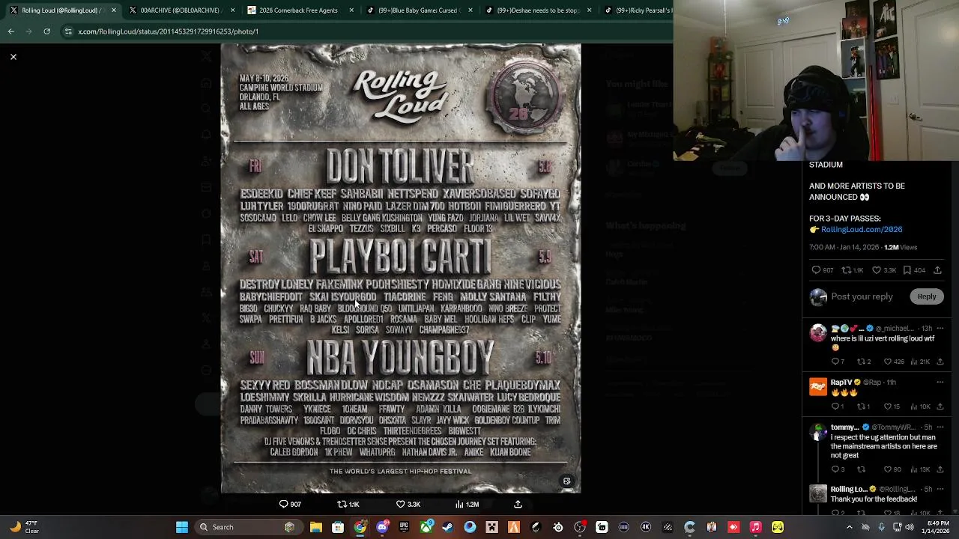Open File Explorer from the taskbar

coord(316,527)
